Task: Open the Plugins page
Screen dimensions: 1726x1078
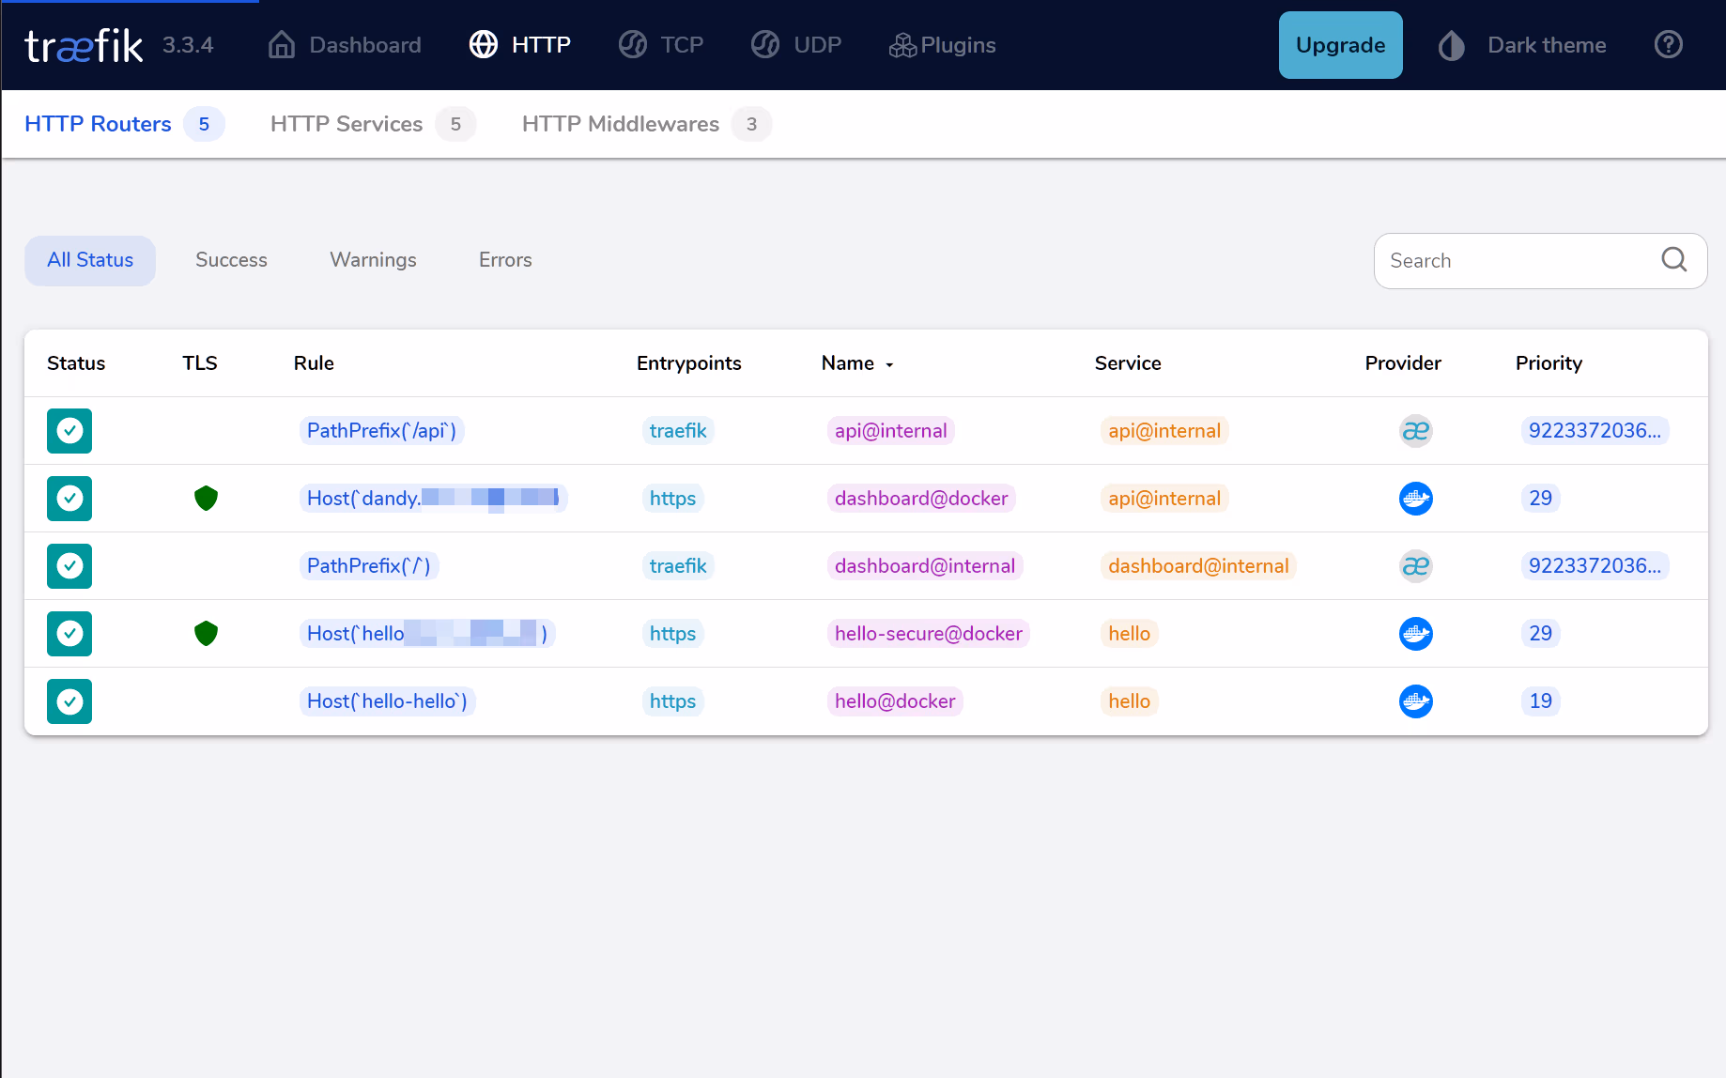Action: [942, 45]
